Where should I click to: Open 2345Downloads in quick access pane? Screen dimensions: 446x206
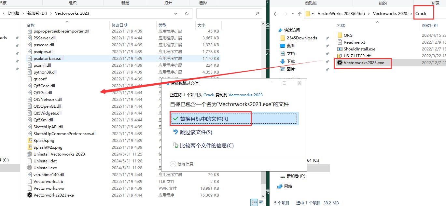coord(301,38)
